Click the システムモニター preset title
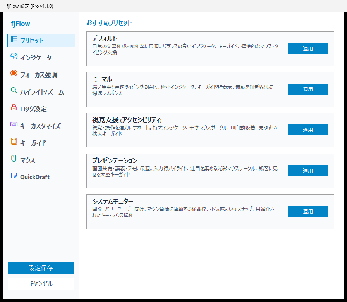The height and width of the screenshot is (302, 347). click(x=112, y=201)
